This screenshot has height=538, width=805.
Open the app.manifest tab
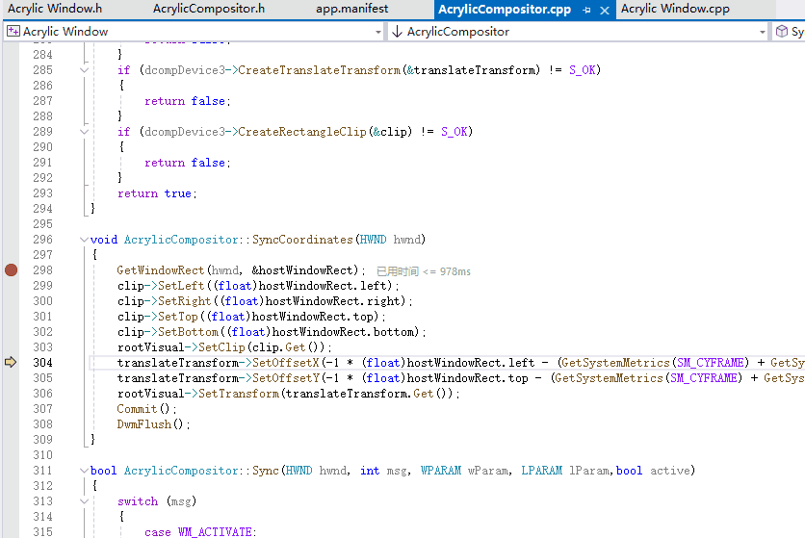(352, 9)
